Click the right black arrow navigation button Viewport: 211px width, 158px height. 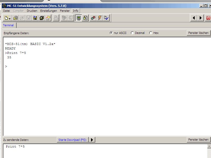pyautogui.click(x=200, y=18)
